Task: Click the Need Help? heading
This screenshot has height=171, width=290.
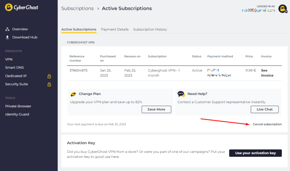Action: 197,94
